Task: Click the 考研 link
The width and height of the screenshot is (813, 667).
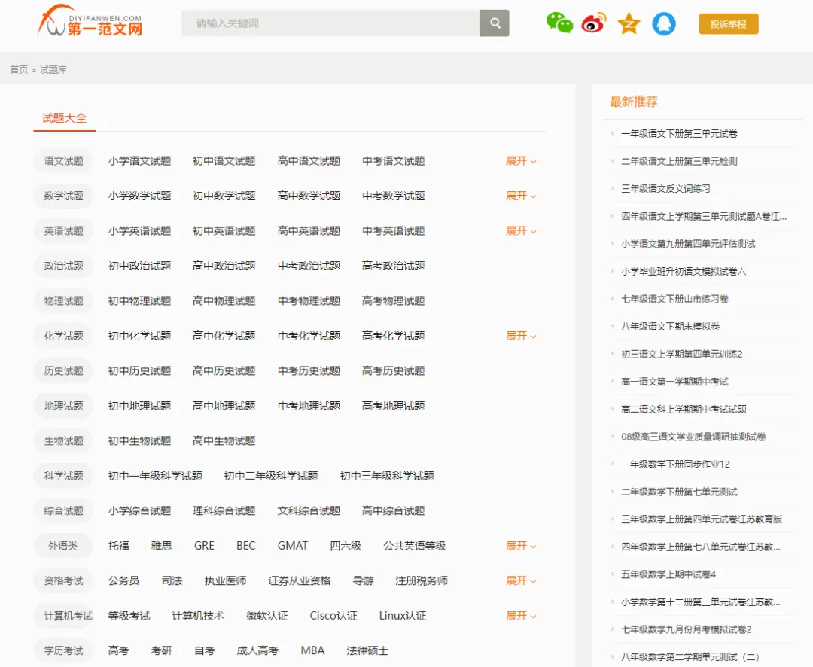Action: (161, 650)
